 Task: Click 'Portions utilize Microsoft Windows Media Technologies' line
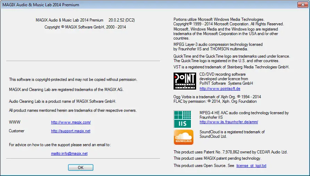tap(219, 19)
